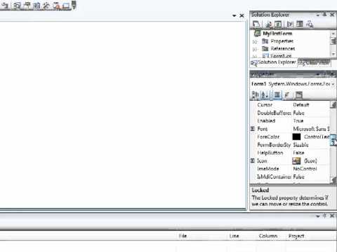Close the Properties panel
This screenshot has width=337, height=252.
[x=332, y=74]
